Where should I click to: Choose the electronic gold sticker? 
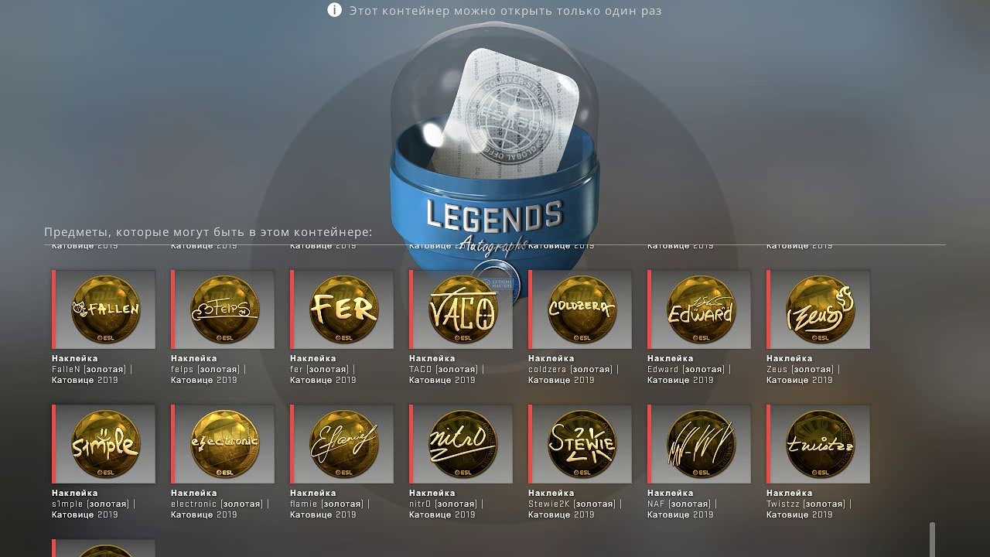[x=223, y=444]
